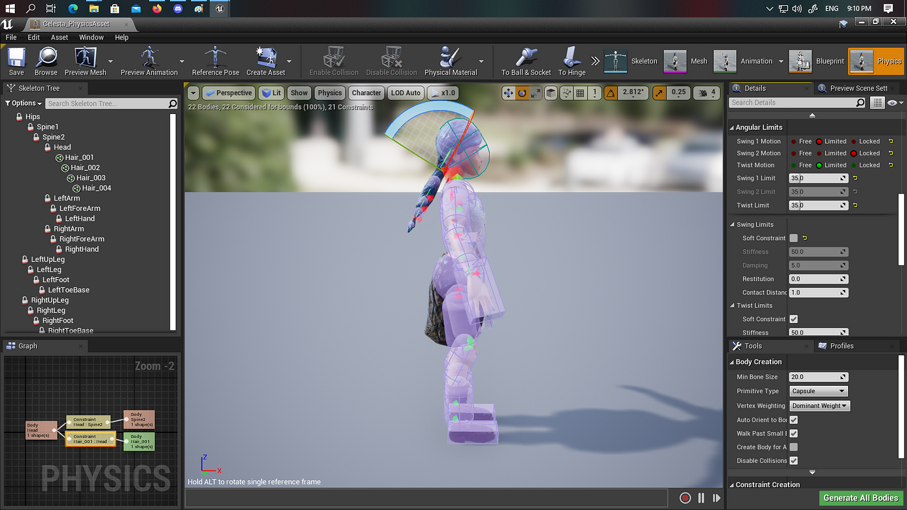Open the LOD Auto button

click(406, 93)
